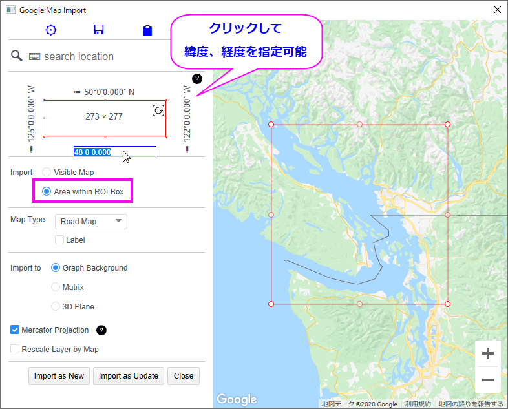This screenshot has height=409, width=508.
Task: Click the Close button
Action: pyautogui.click(x=184, y=376)
